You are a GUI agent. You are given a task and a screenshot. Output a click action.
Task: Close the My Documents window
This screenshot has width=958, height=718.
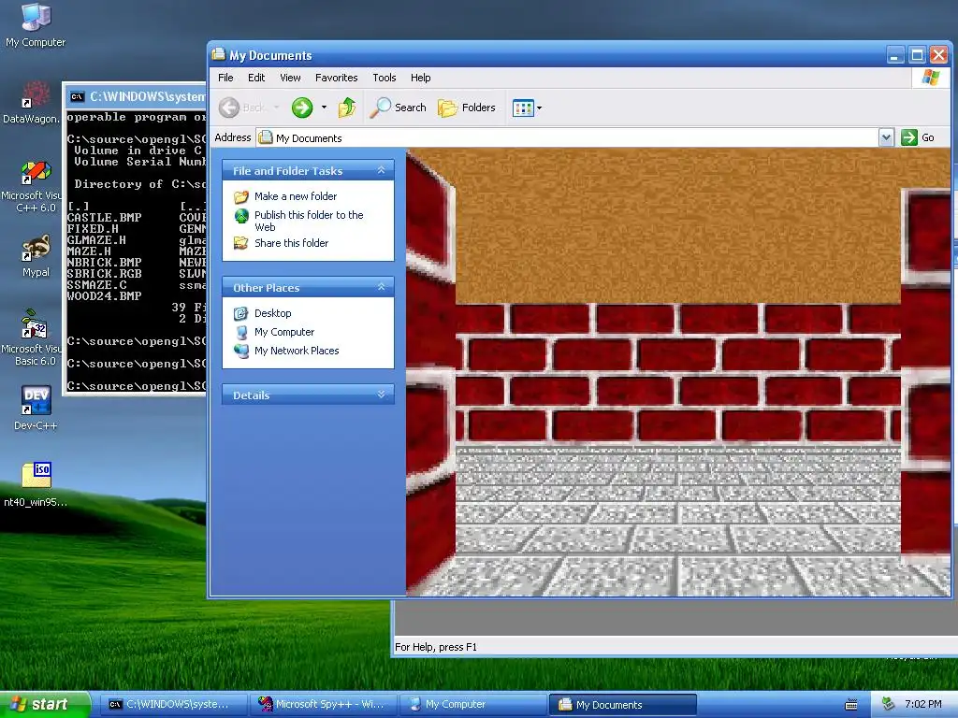[939, 55]
